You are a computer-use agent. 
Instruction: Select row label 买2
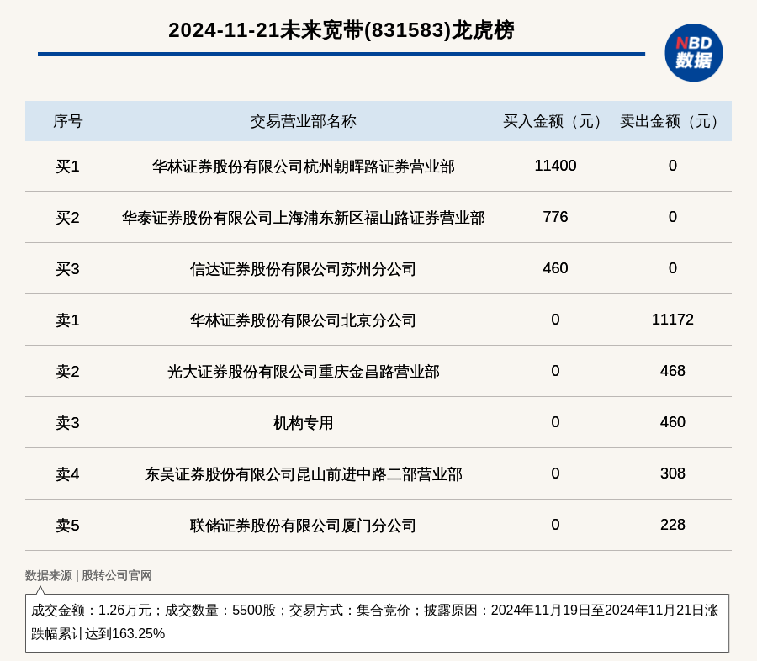pos(67,218)
